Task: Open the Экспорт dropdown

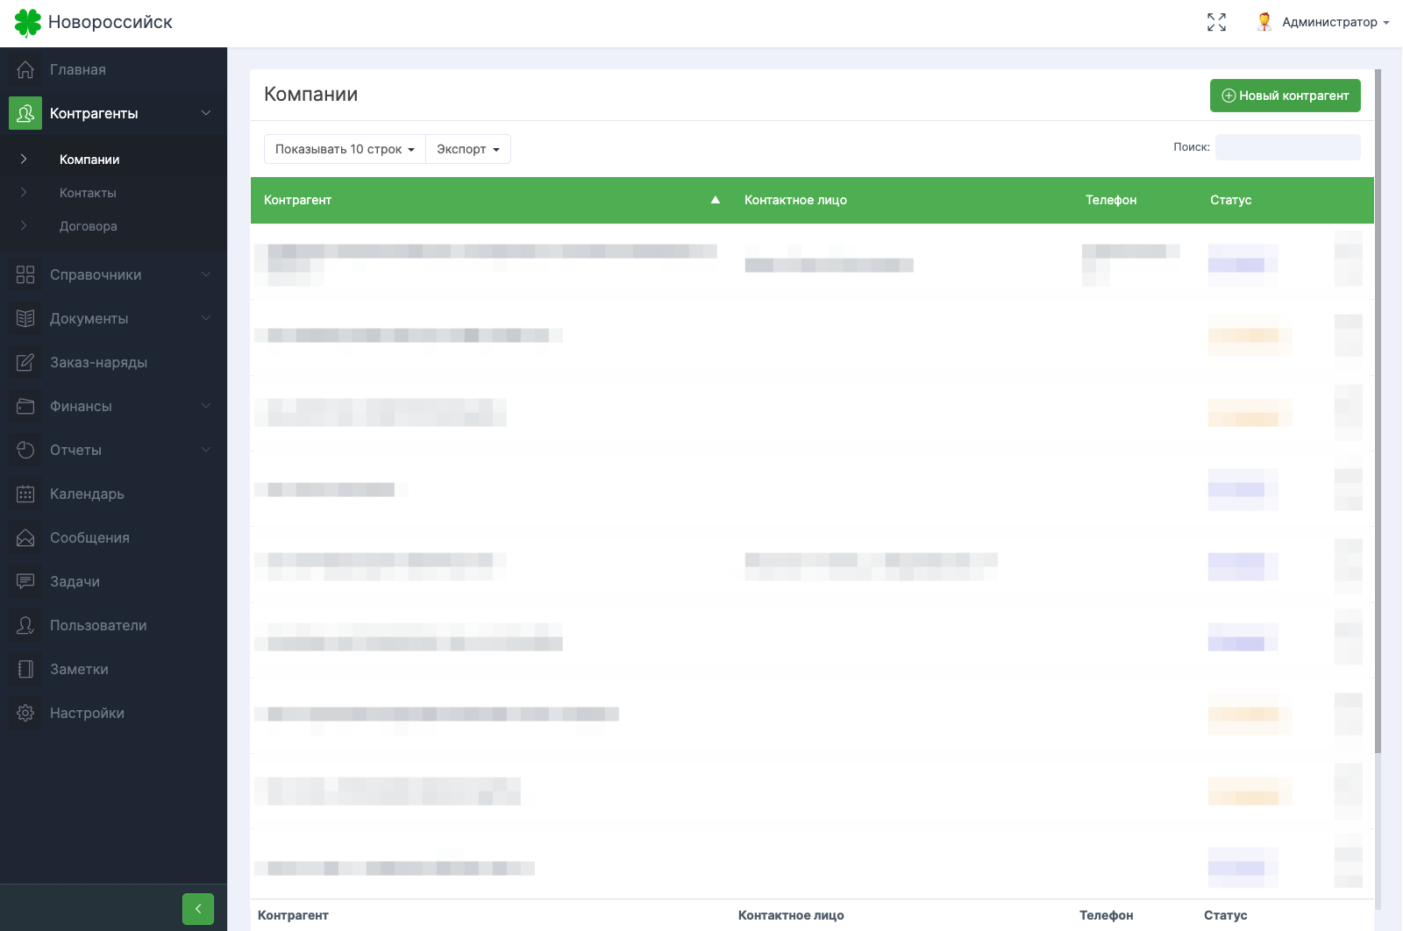Action: pos(467,149)
